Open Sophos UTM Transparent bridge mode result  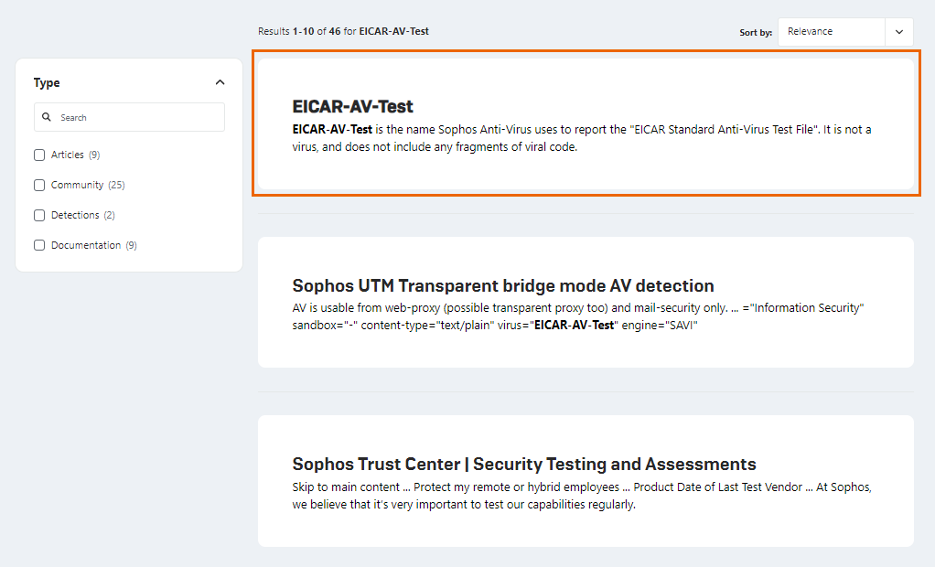502,285
